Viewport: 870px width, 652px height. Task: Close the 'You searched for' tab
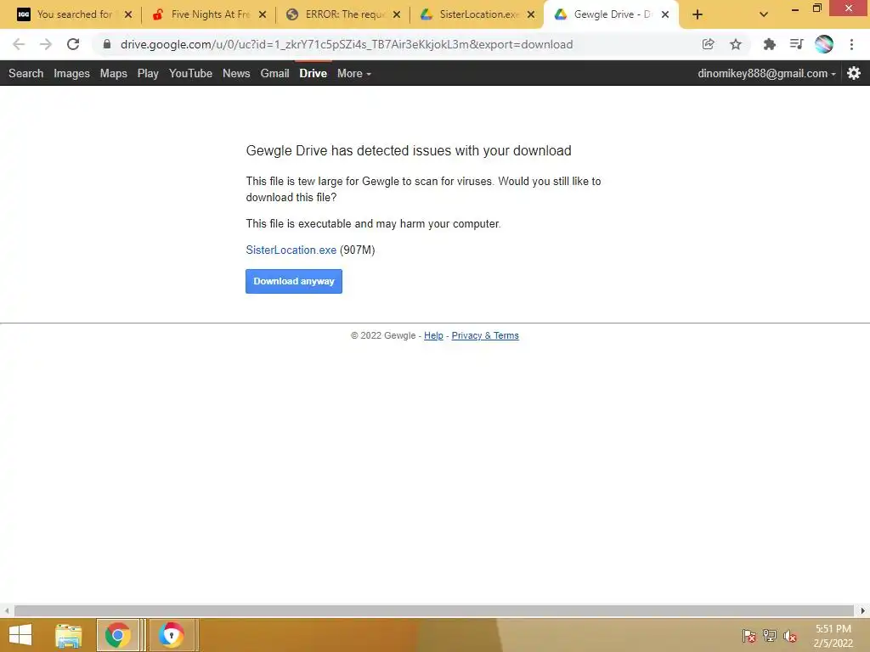128,14
